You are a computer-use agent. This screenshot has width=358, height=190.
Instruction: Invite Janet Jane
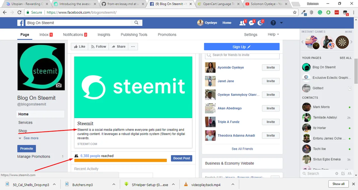coord(271,81)
